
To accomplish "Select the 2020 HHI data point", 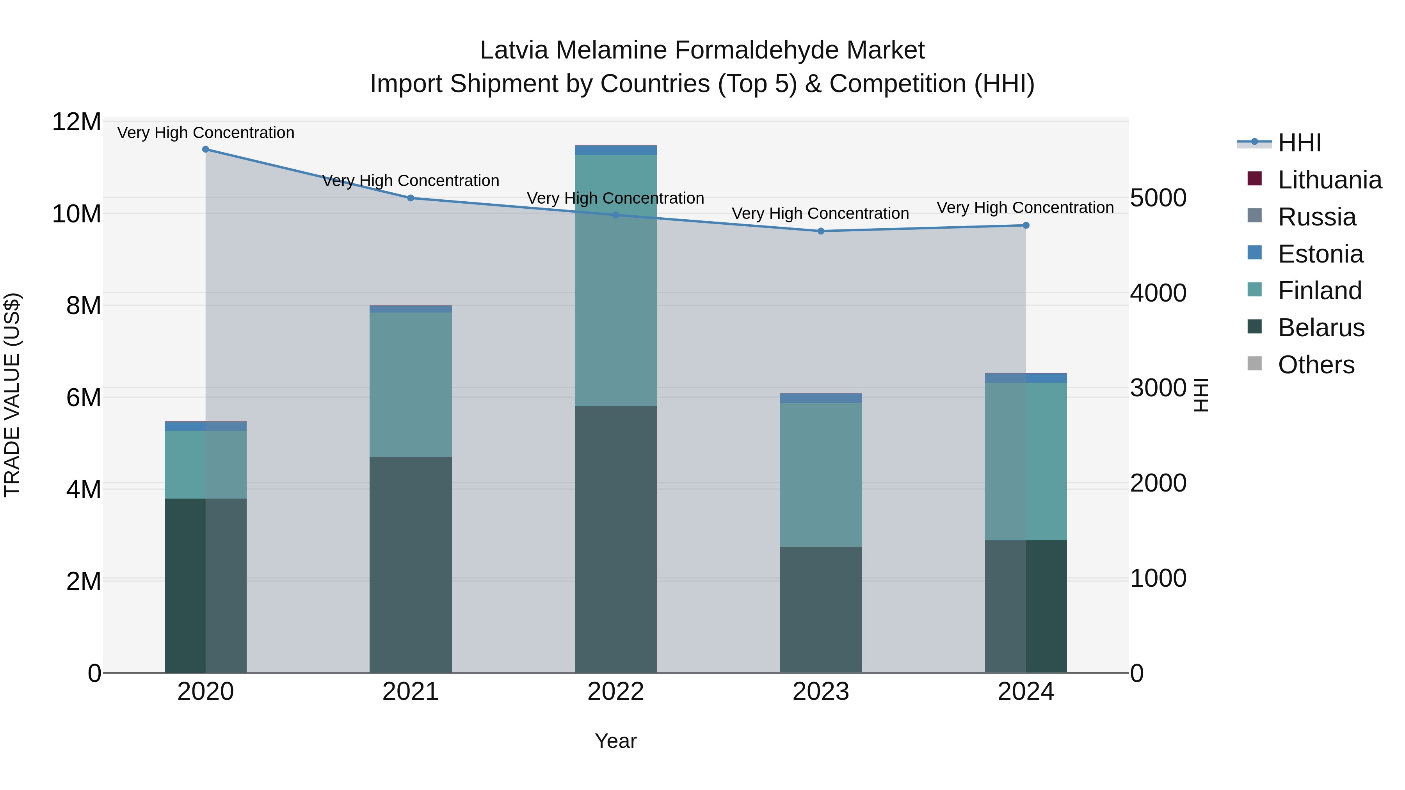I will point(206,149).
